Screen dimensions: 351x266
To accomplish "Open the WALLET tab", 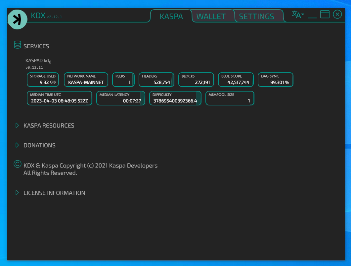I will [x=211, y=16].
